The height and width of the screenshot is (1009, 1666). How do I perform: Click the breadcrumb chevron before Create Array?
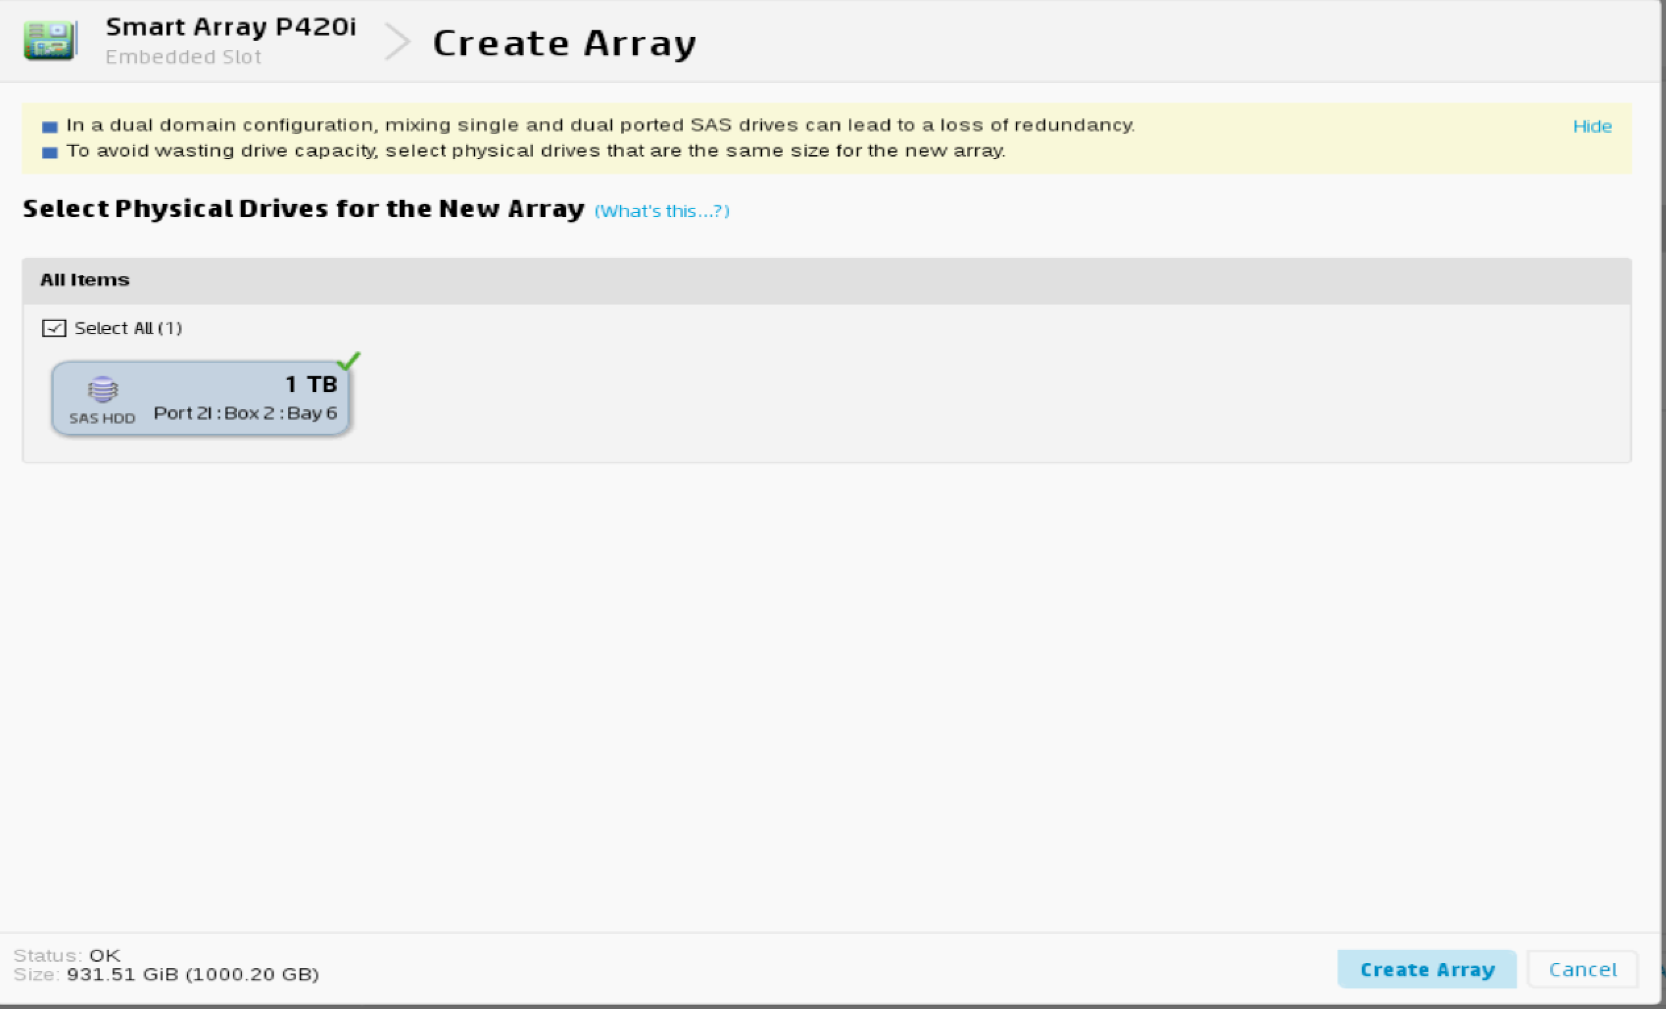[397, 42]
